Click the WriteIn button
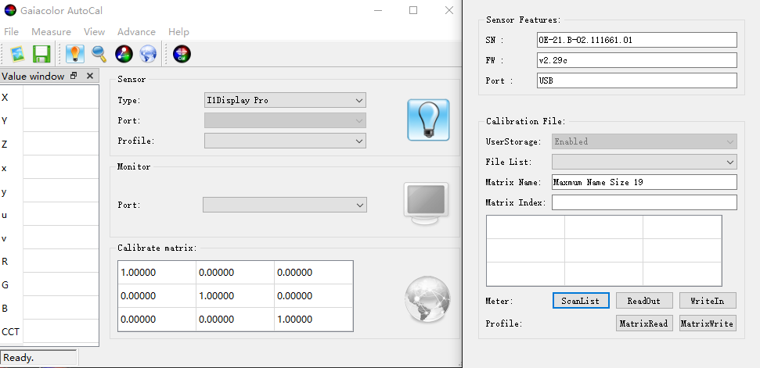 [708, 301]
